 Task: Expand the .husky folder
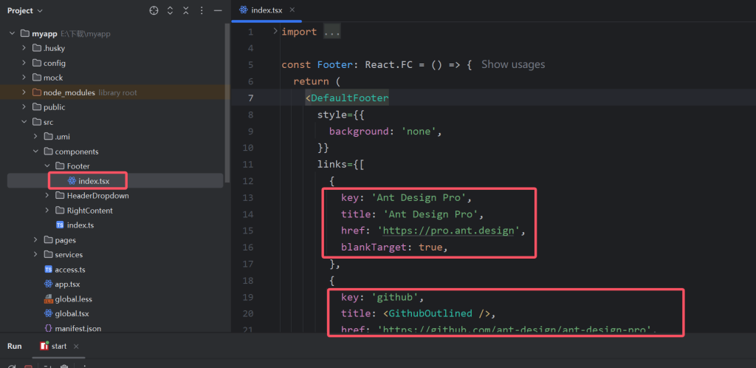coord(24,48)
